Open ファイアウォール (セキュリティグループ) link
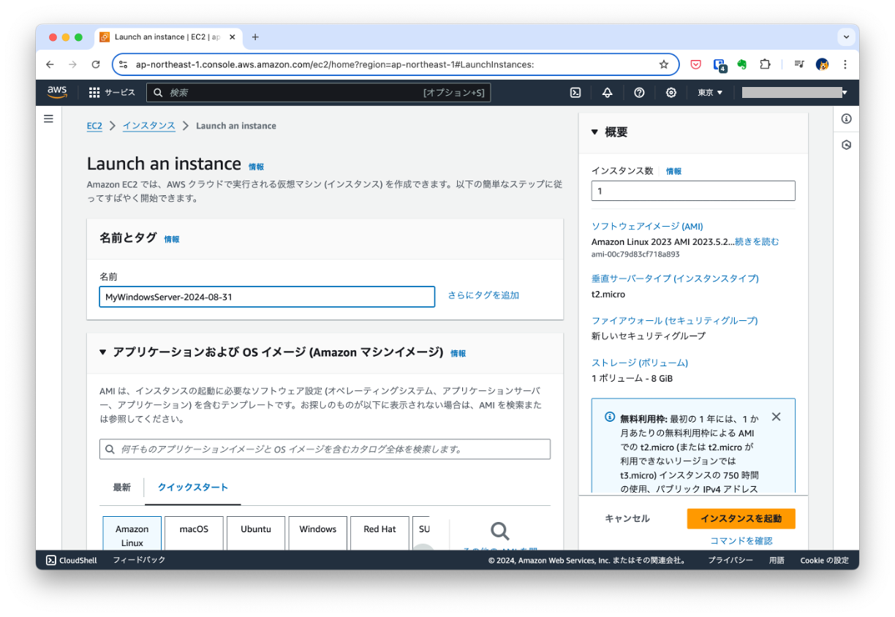Screen dimensions: 895x617 (x=674, y=320)
